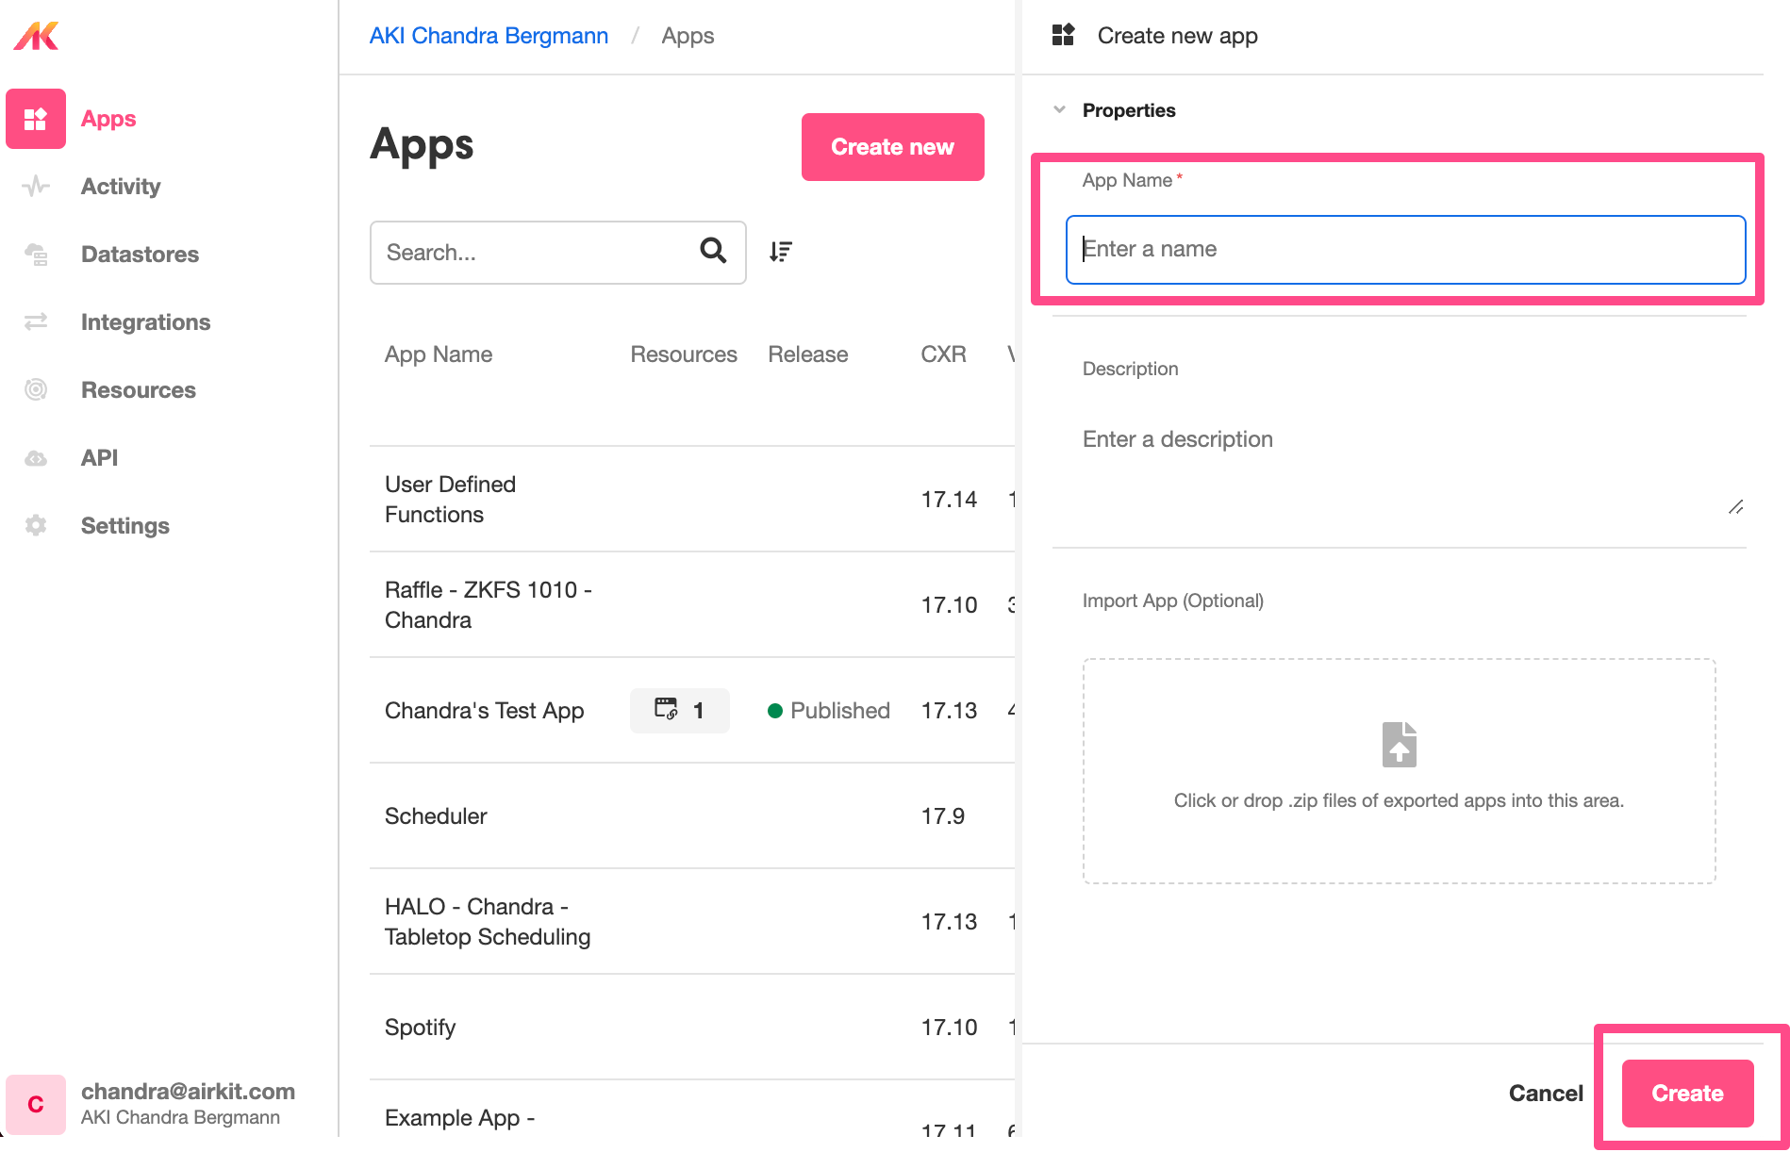Open Datastores section
The height and width of the screenshot is (1152, 1790).
click(x=140, y=255)
